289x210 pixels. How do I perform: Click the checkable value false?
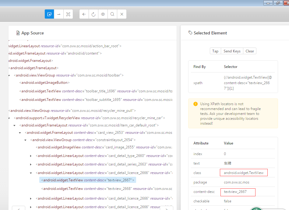pos(227,201)
